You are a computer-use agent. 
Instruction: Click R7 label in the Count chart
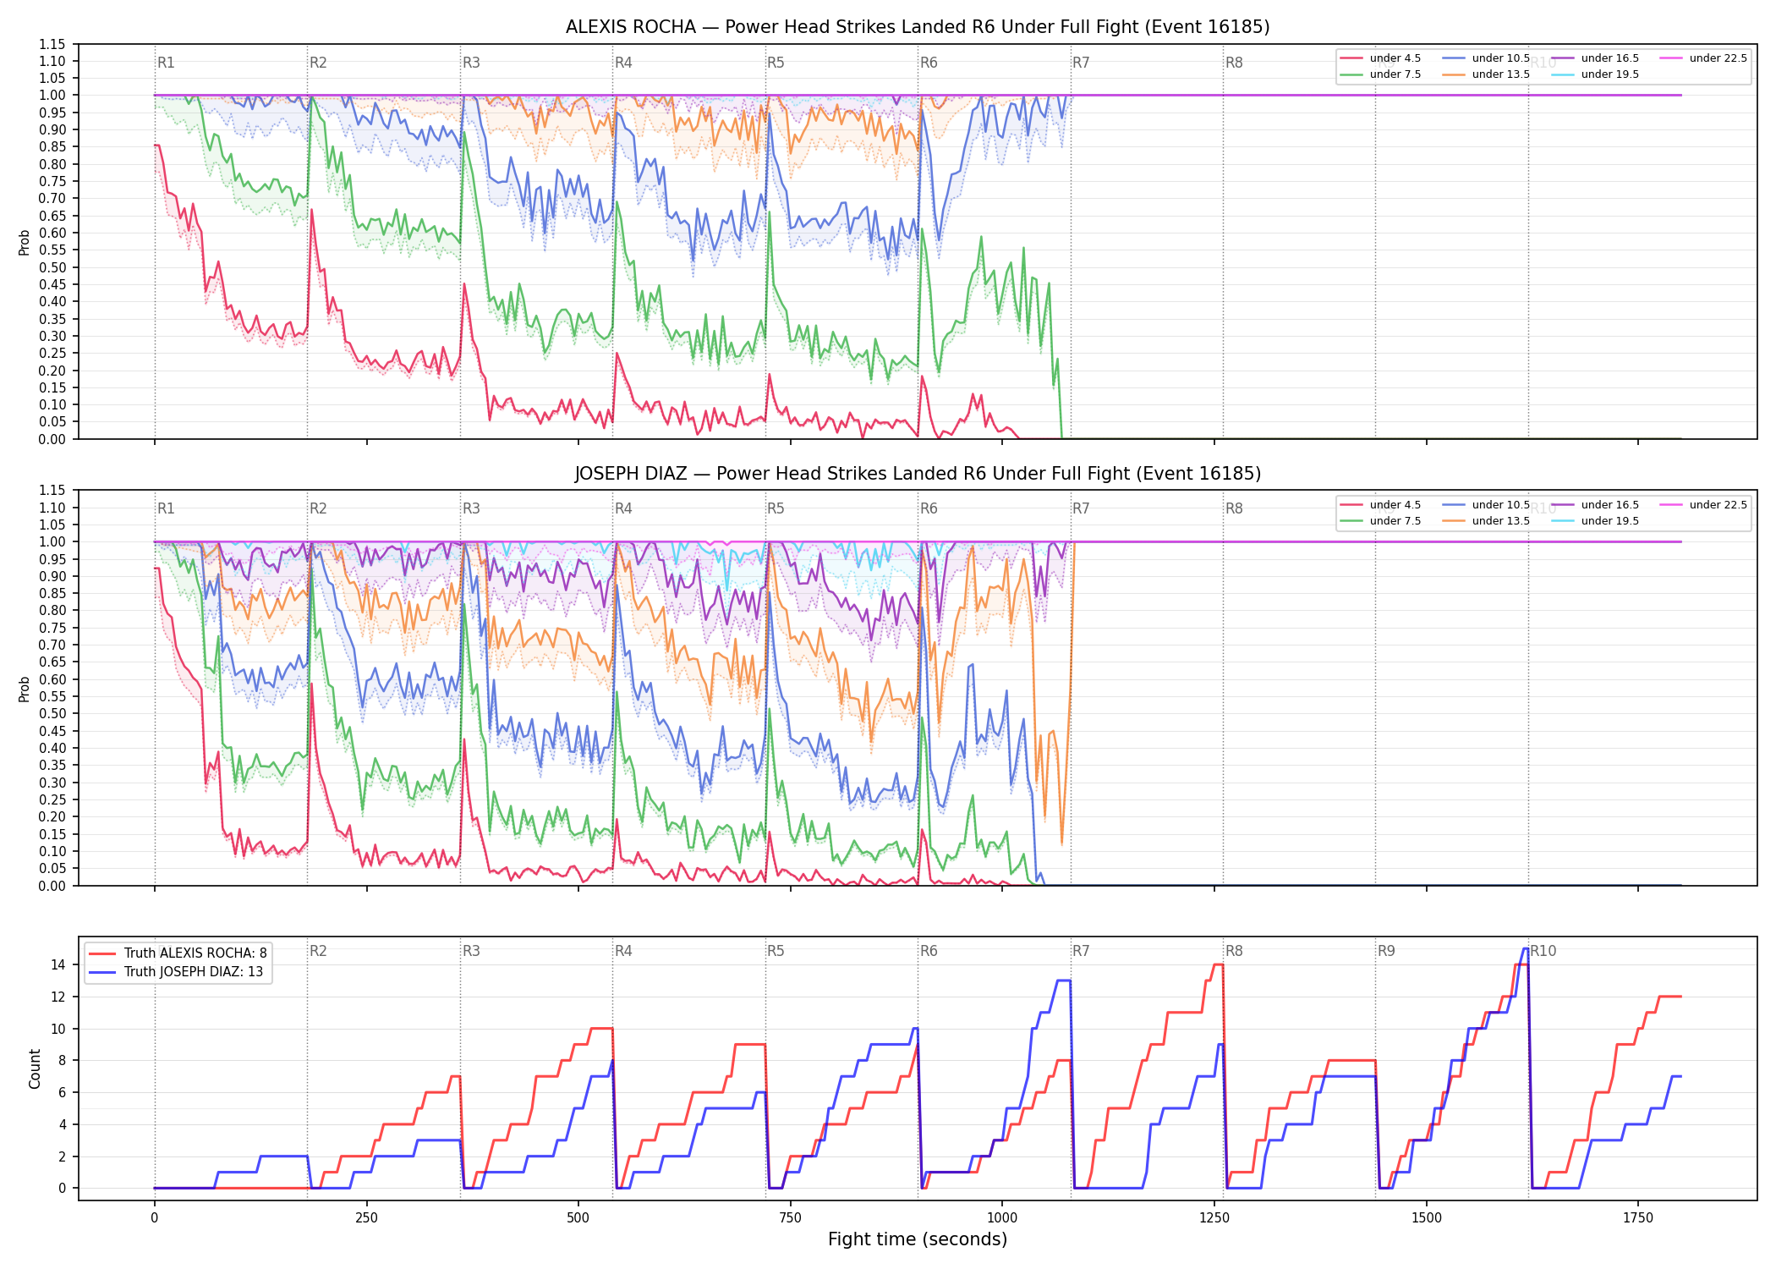click(1081, 951)
